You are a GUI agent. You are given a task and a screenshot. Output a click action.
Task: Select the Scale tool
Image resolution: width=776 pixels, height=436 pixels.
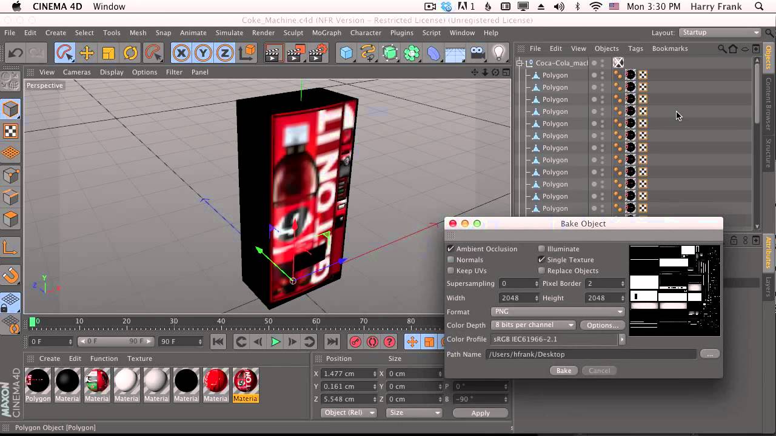point(109,53)
